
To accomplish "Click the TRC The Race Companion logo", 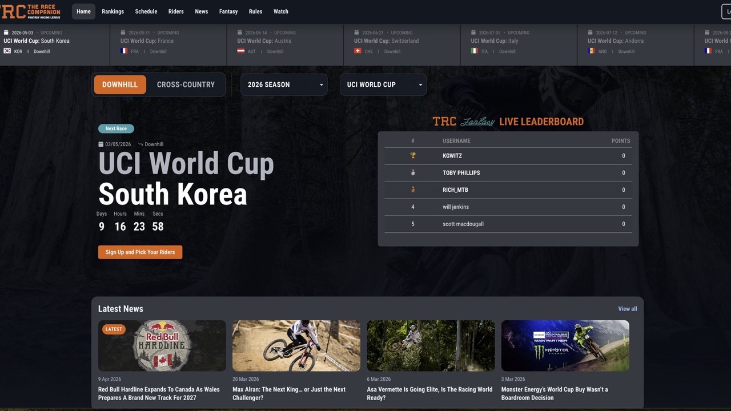I will pyautogui.click(x=30, y=11).
